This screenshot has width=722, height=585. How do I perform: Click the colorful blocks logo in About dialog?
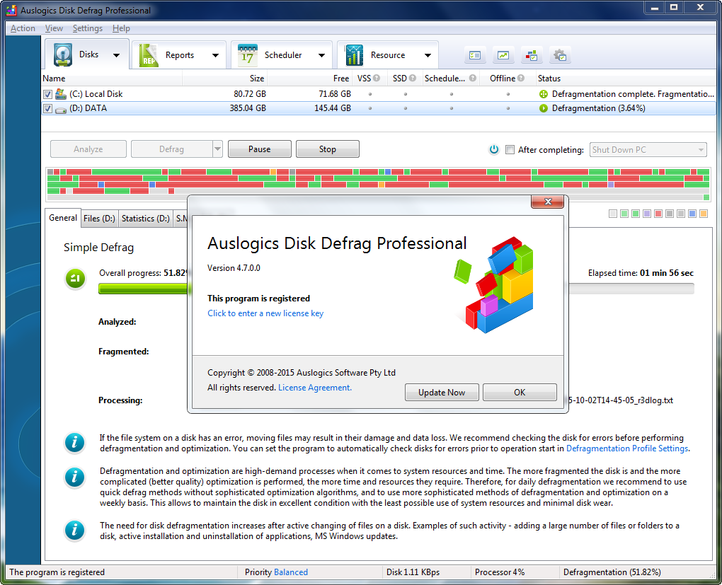click(494, 285)
